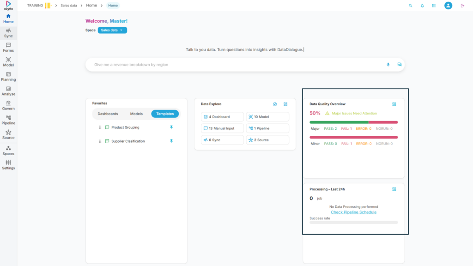Expand the Sales data space dropdown
473x266 pixels.
(112, 30)
